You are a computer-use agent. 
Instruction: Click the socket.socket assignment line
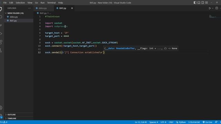81,43
